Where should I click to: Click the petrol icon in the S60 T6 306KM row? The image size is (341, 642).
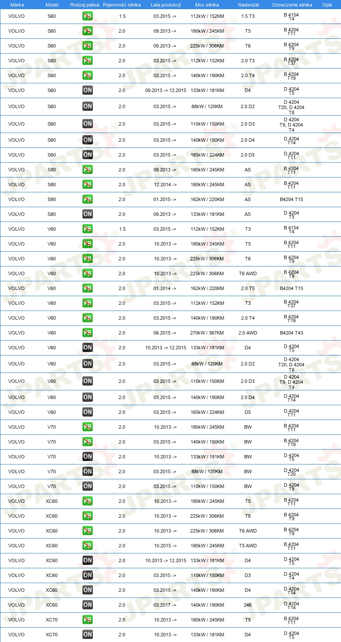[x=88, y=46]
